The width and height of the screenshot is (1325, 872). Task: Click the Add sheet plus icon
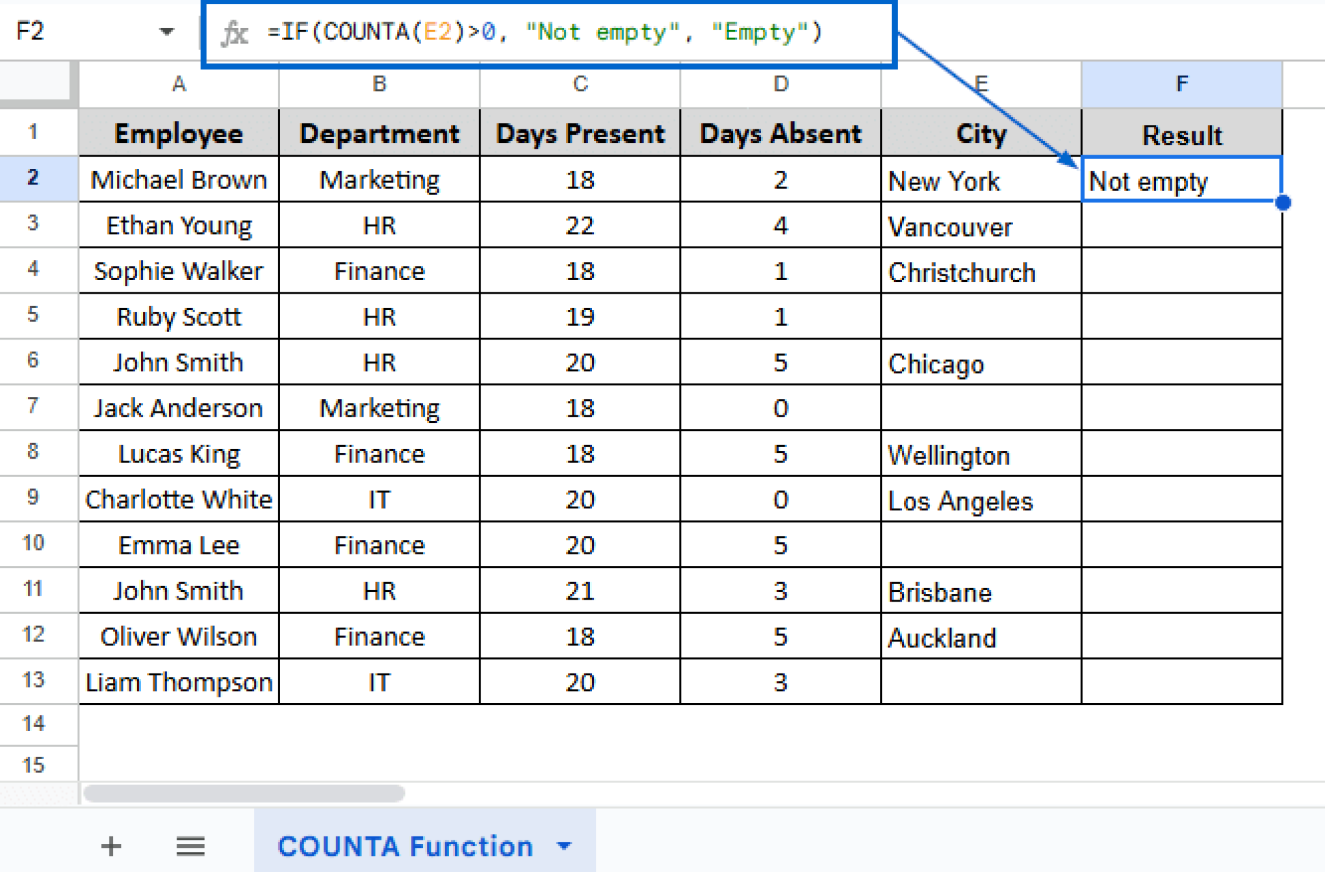[x=111, y=846]
